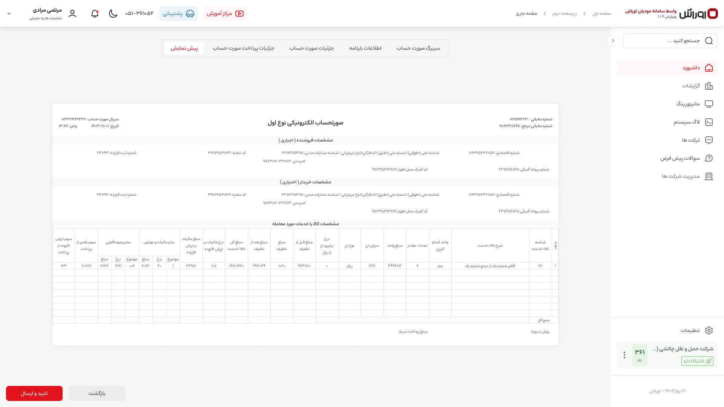724x407 pixels.
Task: Click the مرکز آموزش video play icon
Action: tap(239, 14)
